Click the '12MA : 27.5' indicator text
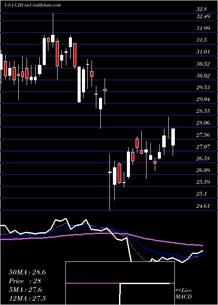This screenshot has height=305, width=218. point(27,298)
